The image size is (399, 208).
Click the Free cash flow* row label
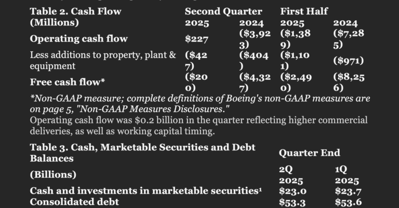[68, 81]
